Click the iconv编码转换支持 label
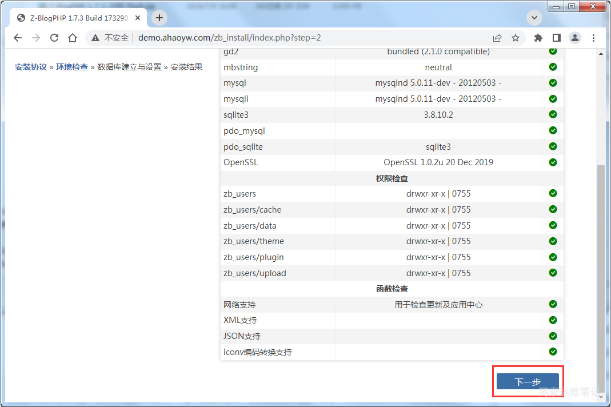 [x=258, y=352]
